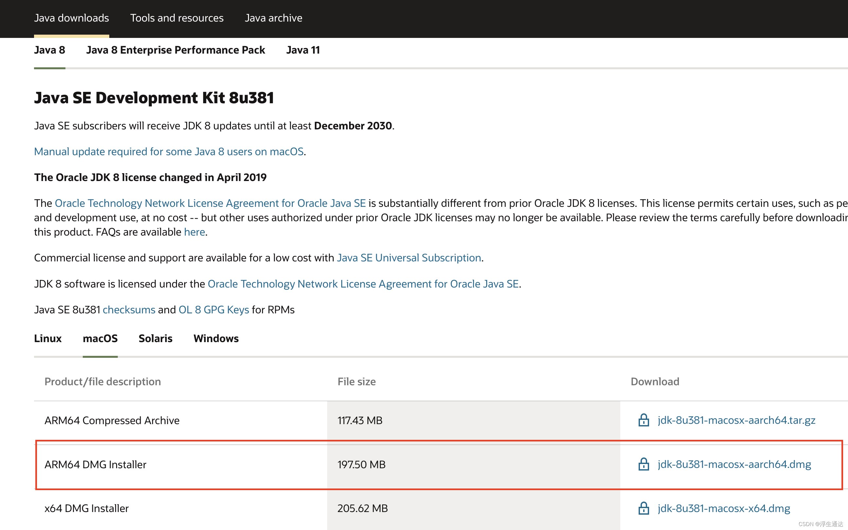The image size is (848, 530).
Task: Switch to Java 8 Enterprise Performance Pack tab
Action: pos(175,50)
